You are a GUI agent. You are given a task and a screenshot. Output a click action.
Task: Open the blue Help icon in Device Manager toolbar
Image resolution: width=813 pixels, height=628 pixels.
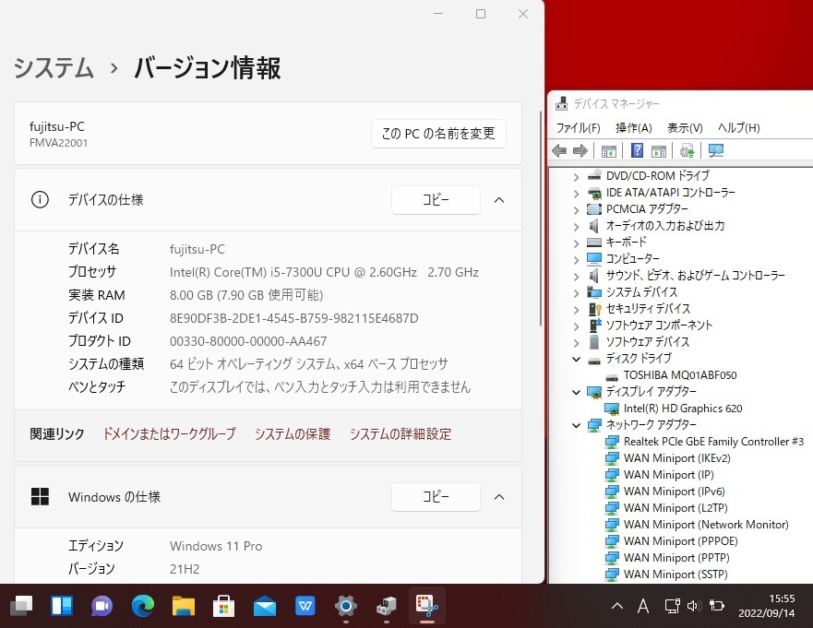tap(638, 151)
